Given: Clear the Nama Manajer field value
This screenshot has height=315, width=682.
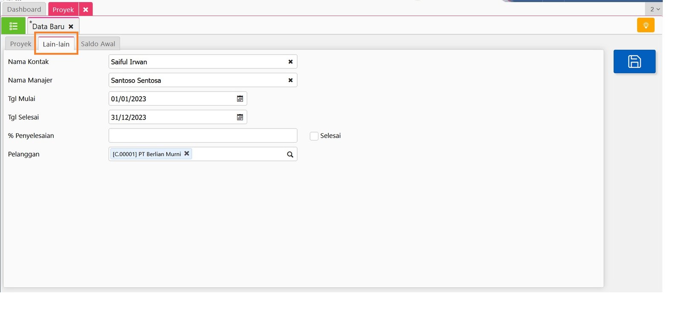Looking at the screenshot, I should pos(290,80).
